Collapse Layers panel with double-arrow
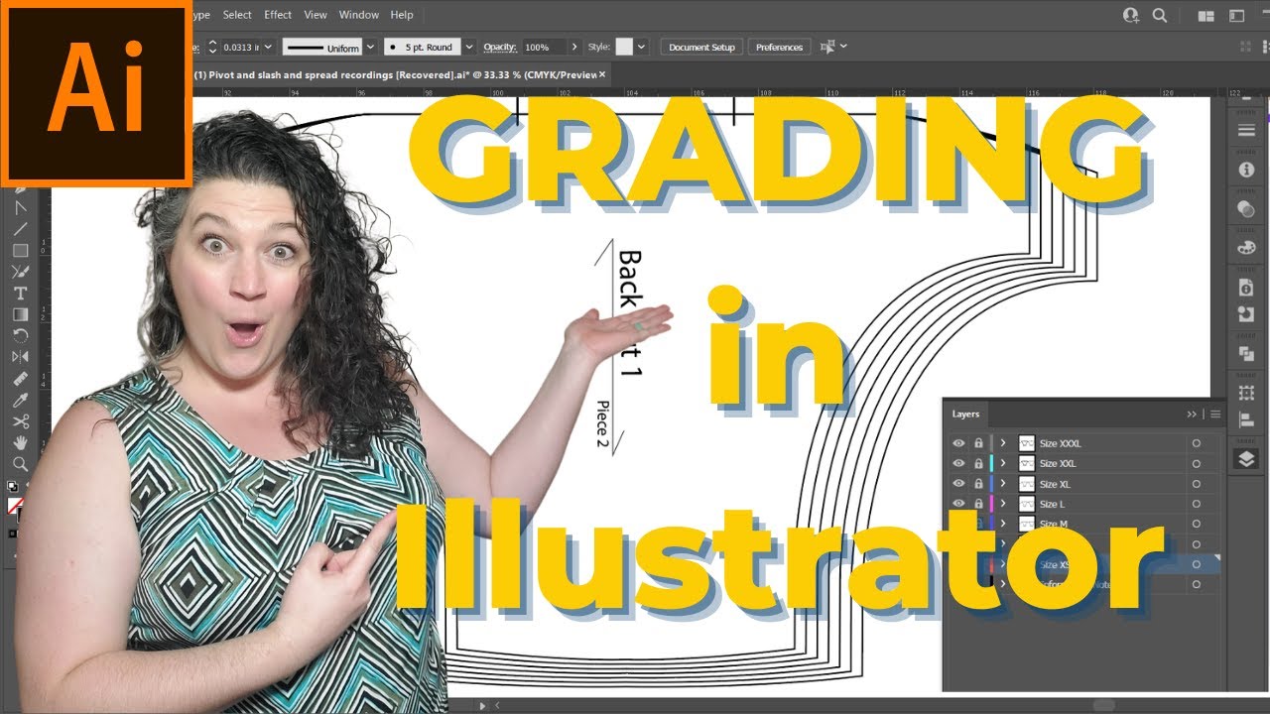The image size is (1270, 714). click(x=1192, y=415)
